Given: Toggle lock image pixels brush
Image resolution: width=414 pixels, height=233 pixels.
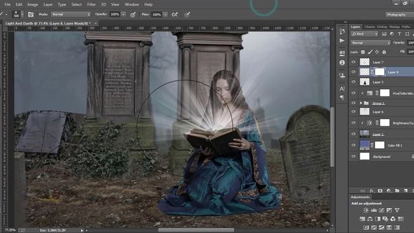Looking at the screenshot, I should pyautogui.click(x=370, y=52).
